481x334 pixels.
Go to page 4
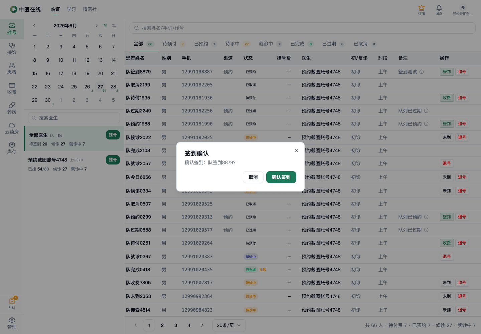(x=189, y=325)
